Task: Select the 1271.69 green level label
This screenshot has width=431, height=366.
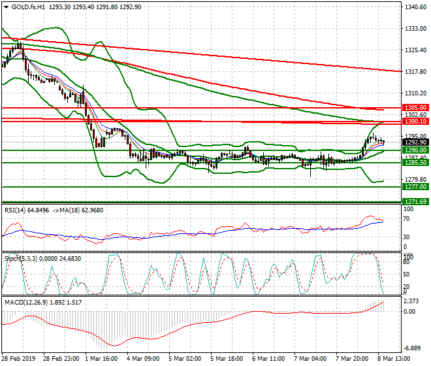Action: [415, 202]
